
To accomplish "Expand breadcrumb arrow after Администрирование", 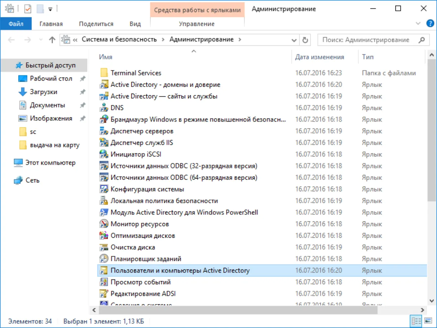I will tap(240, 39).
